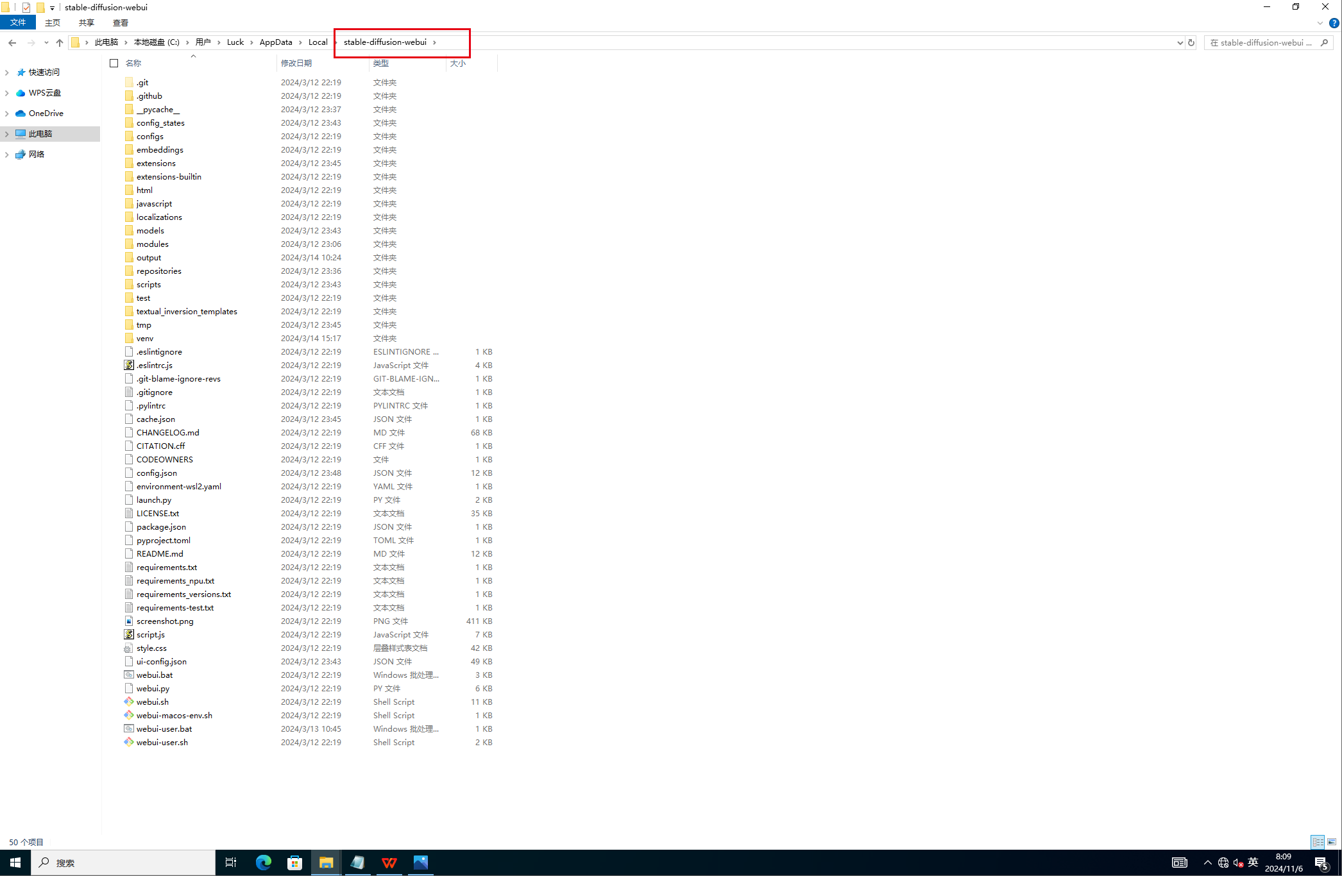Select config.json file
The width and height of the screenshot is (1342, 876).
[x=157, y=473]
